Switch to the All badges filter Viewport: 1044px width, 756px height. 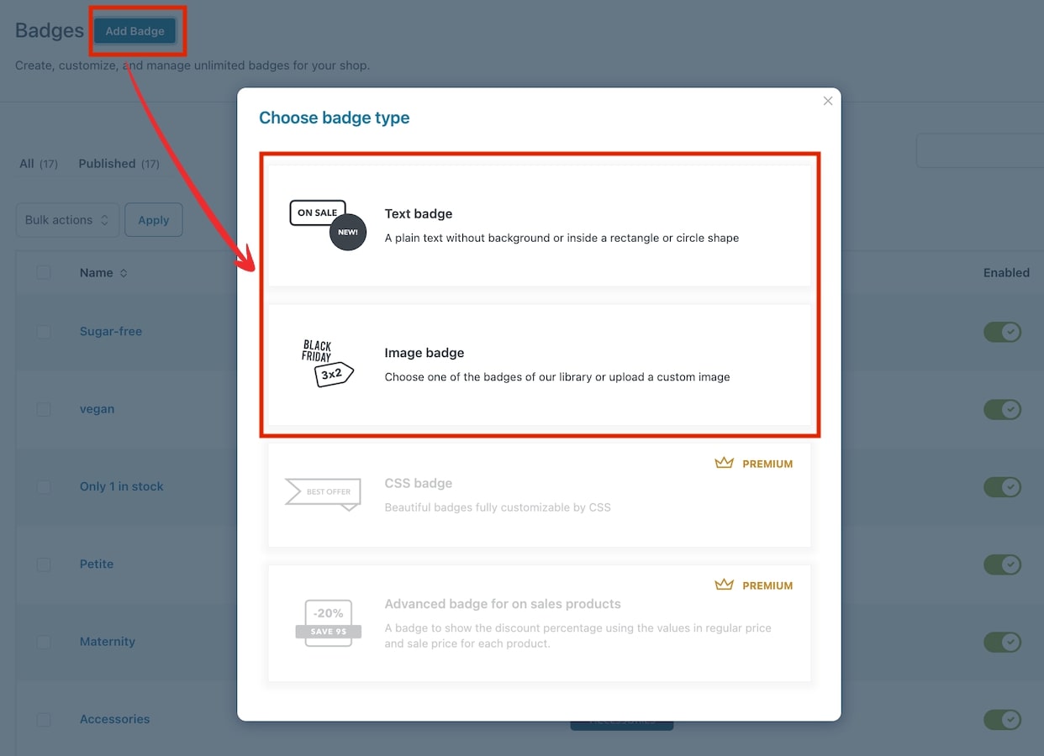click(x=39, y=164)
